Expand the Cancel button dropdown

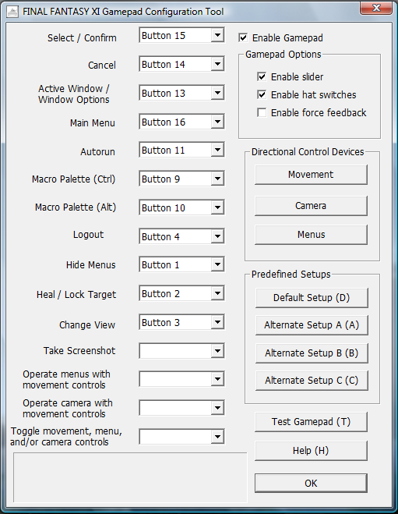click(x=217, y=64)
